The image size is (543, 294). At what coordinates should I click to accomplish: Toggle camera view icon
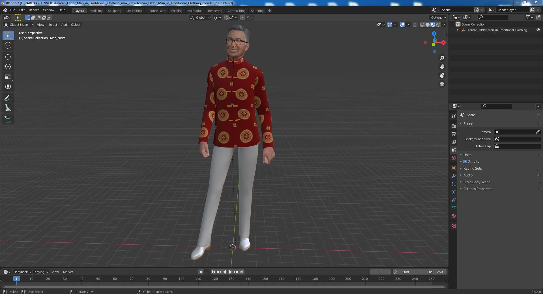coord(442,75)
